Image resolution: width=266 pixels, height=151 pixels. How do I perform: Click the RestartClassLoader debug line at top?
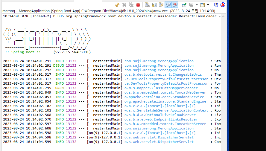click(112, 16)
